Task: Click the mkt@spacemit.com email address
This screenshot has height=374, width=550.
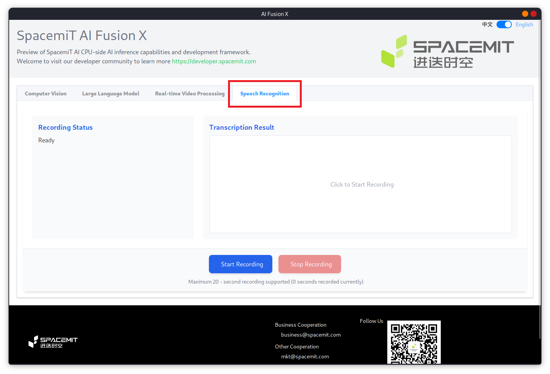Action: coord(305,356)
